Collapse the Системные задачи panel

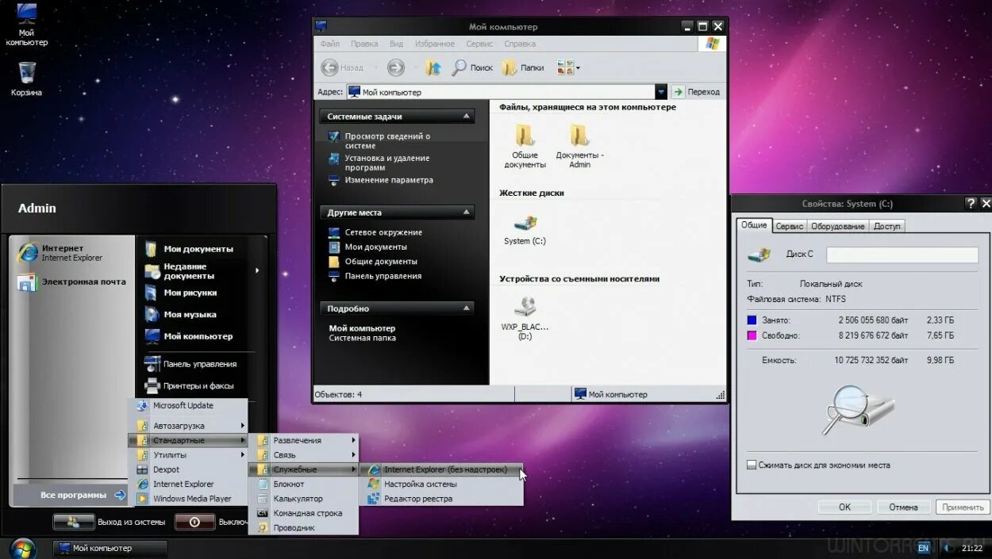[x=466, y=117]
